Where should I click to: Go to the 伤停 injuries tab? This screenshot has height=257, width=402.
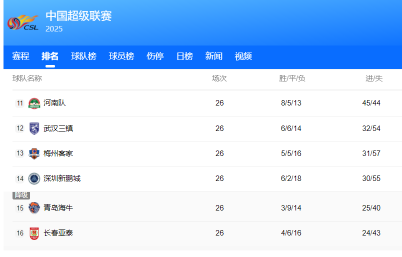[155, 56]
